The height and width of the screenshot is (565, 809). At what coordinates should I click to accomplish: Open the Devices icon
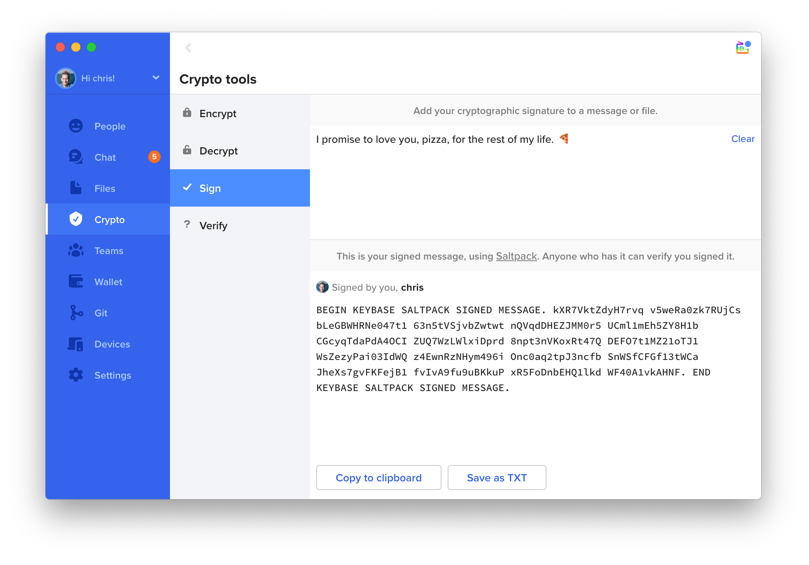76,344
